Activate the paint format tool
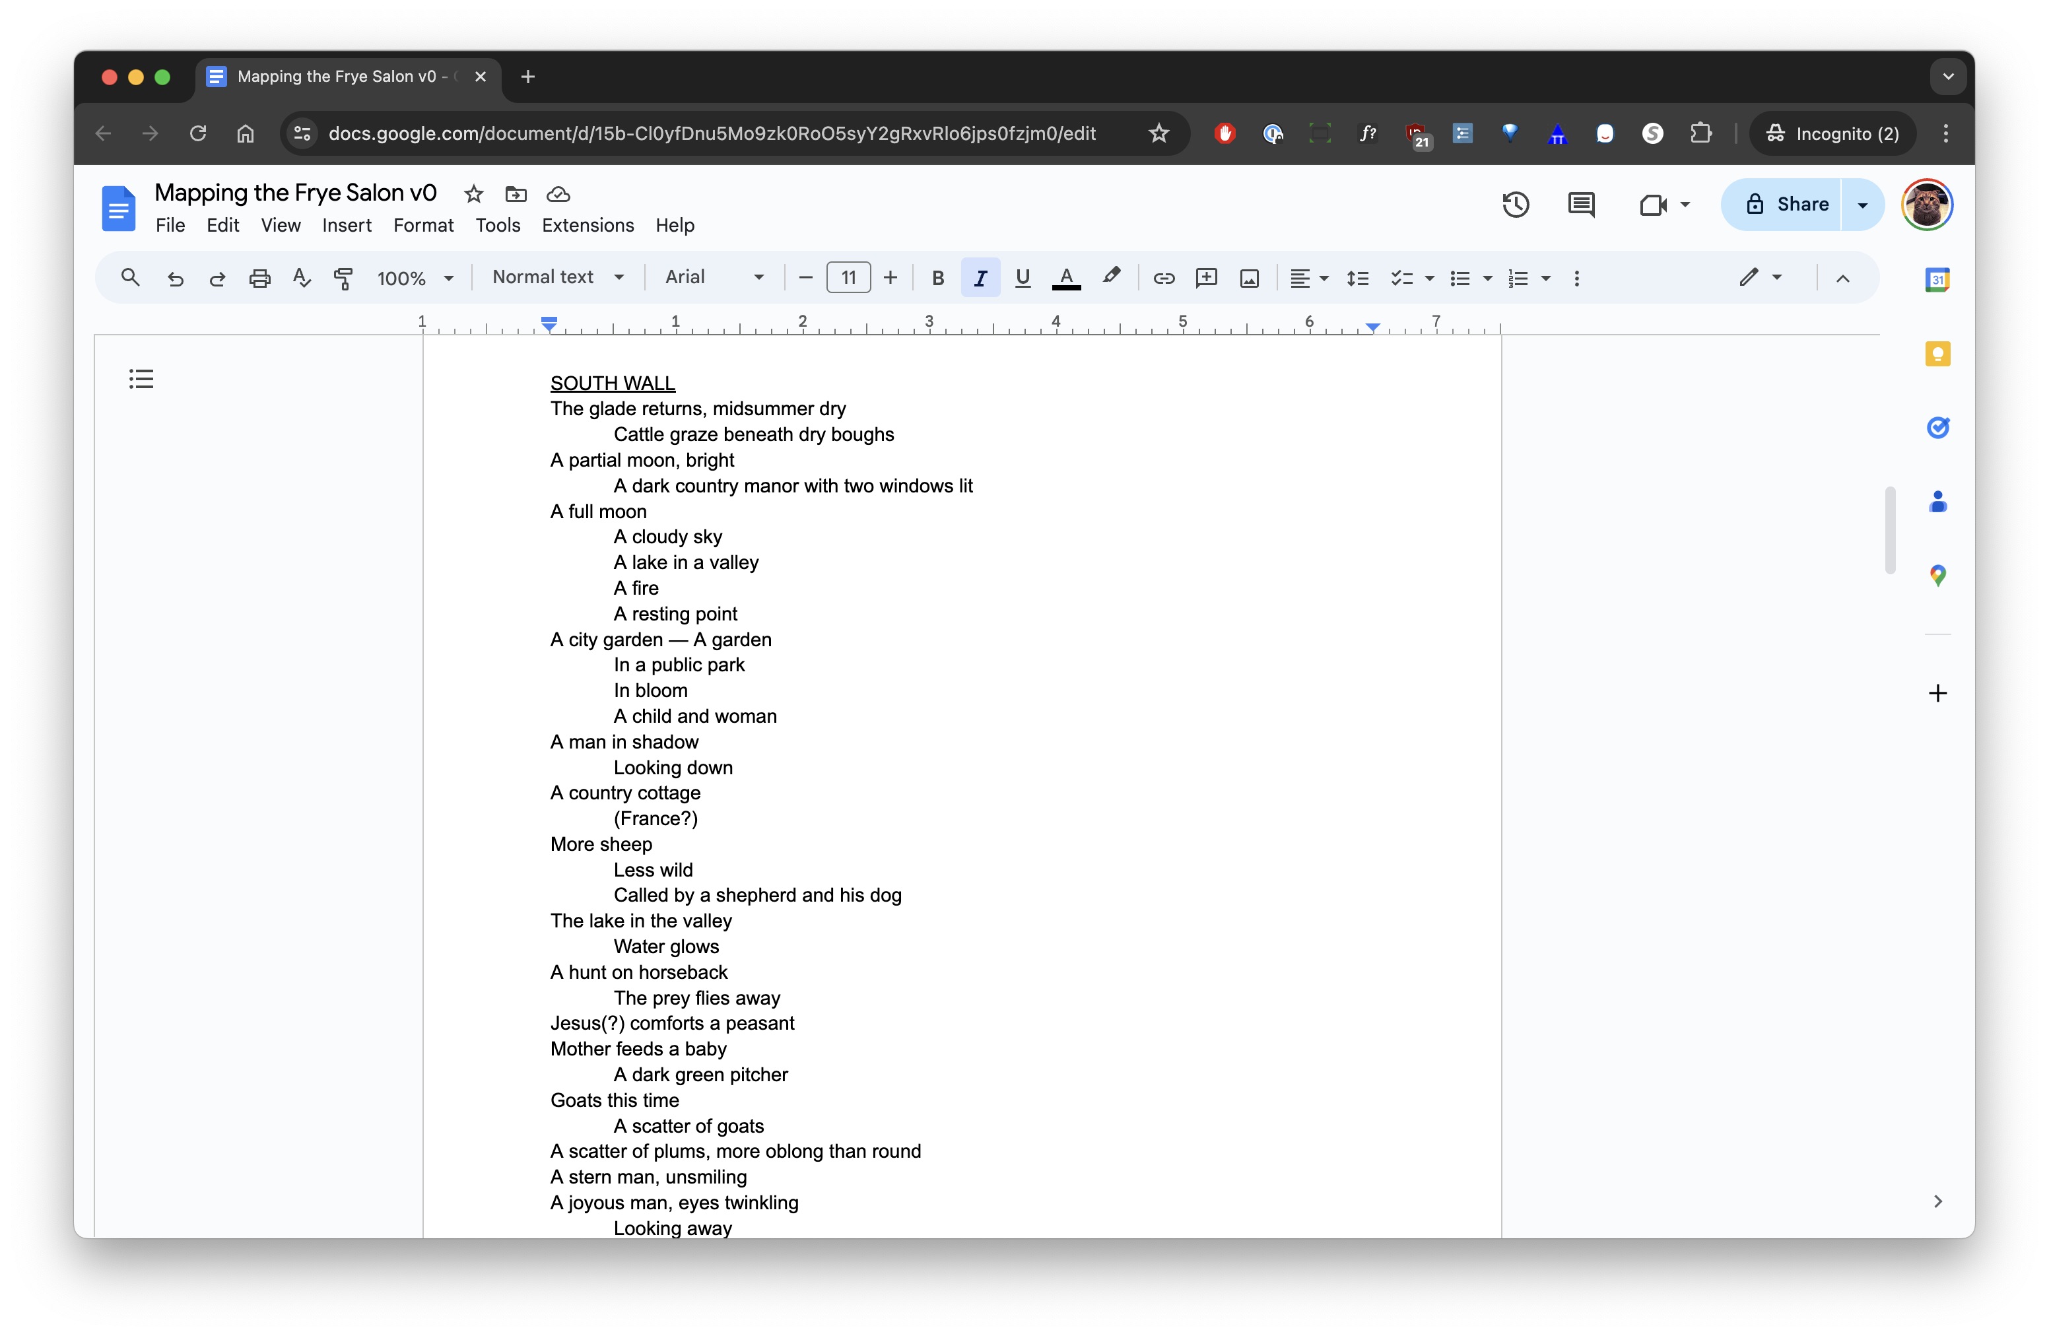Viewport: 2049px width, 1336px height. [x=343, y=277]
